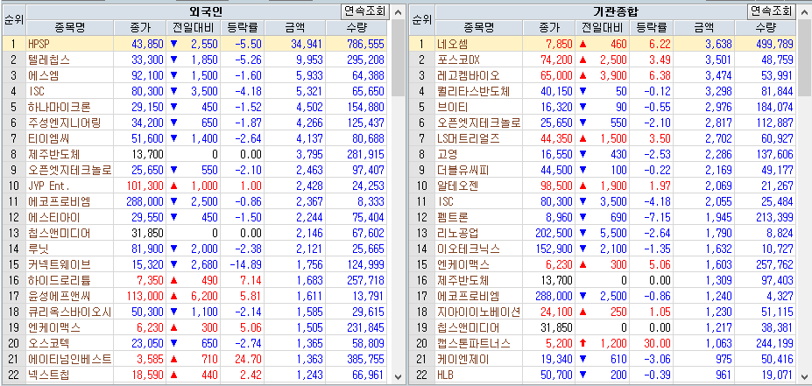
Task: Select 주성엔지니어링 stock name
Action: (x=65, y=123)
